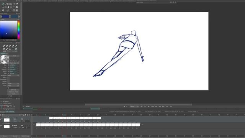Viewport: 245px width, 138px height.
Task: Open the brush mode dropdown beside thumbnail
Action: [x=15, y=63]
